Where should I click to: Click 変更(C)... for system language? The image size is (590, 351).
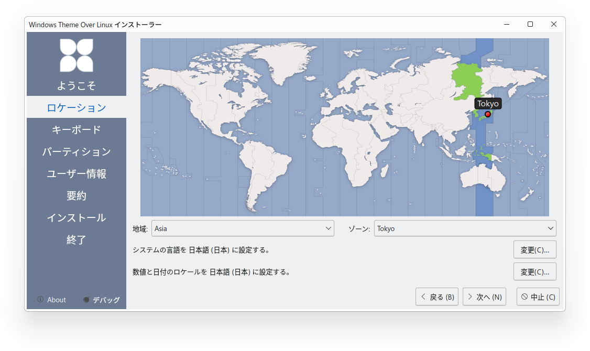(534, 250)
